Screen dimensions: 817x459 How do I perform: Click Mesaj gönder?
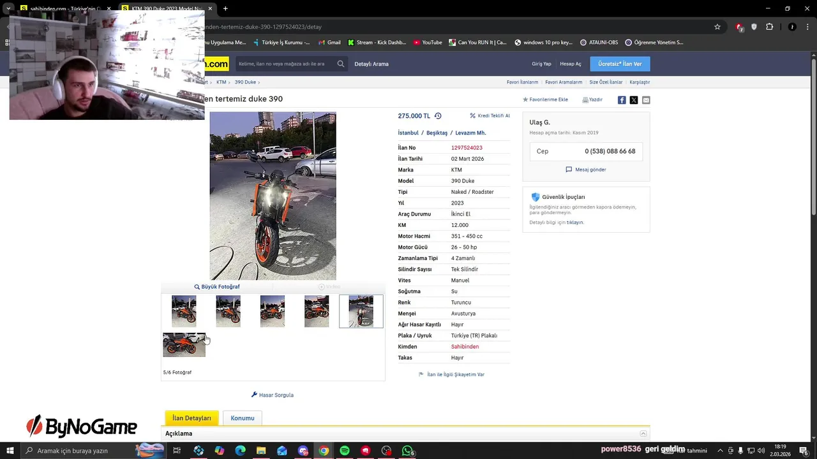tap(586, 170)
